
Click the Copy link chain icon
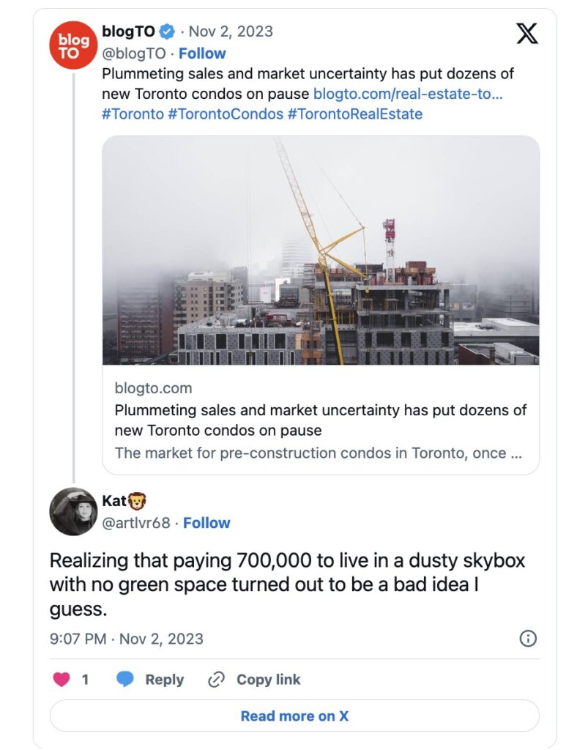point(216,680)
